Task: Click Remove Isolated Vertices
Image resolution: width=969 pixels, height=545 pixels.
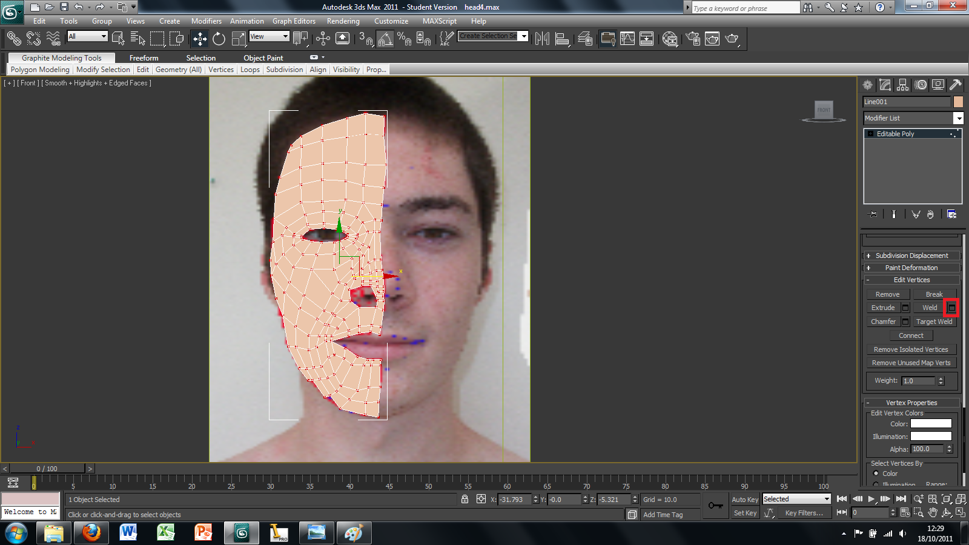Action: pos(911,349)
